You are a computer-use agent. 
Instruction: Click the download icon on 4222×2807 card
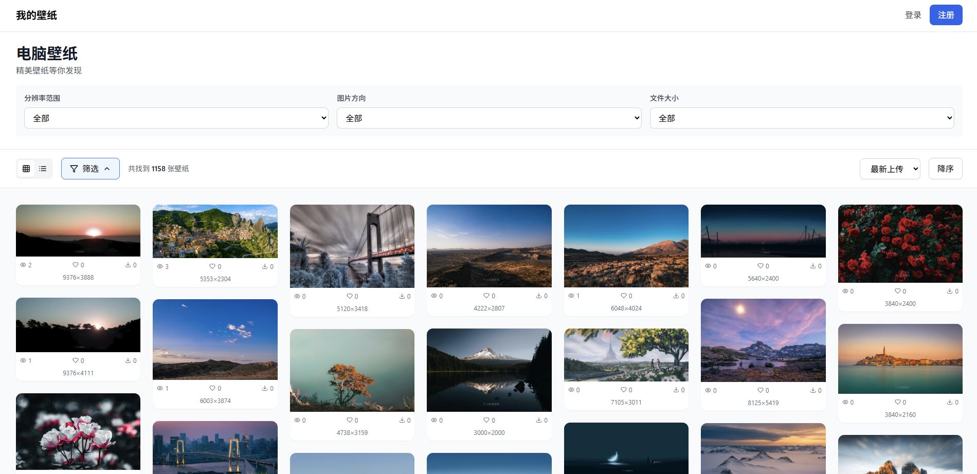pyautogui.click(x=539, y=296)
